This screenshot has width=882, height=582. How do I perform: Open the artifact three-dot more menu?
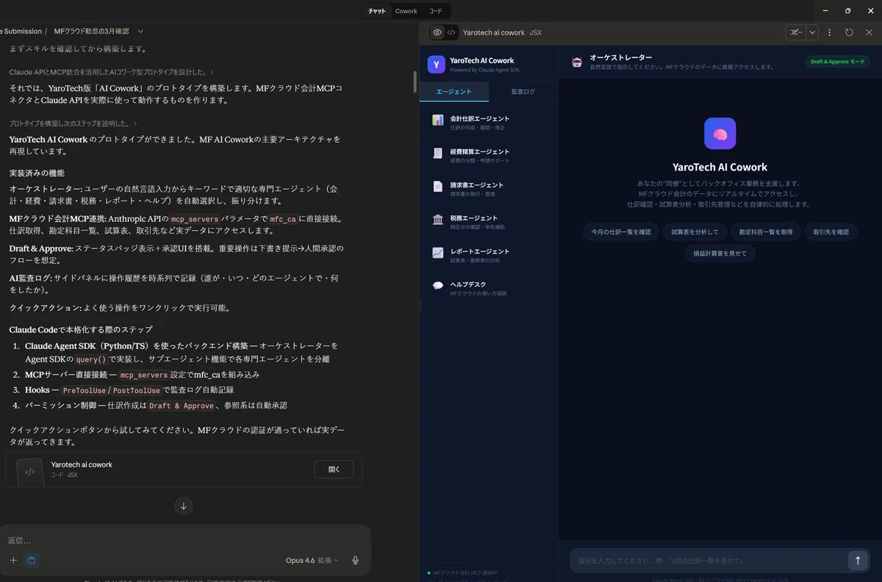coord(830,32)
